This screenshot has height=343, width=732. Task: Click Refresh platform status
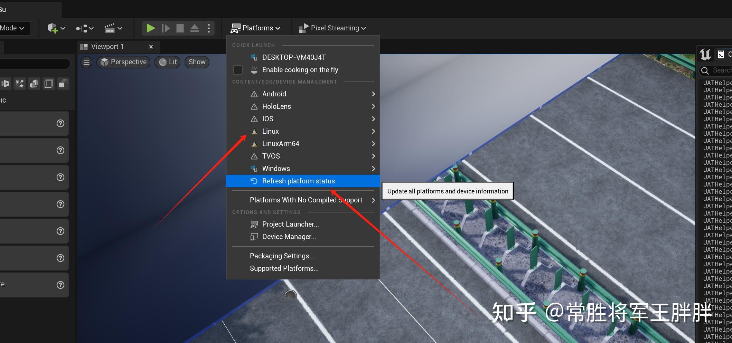298,181
